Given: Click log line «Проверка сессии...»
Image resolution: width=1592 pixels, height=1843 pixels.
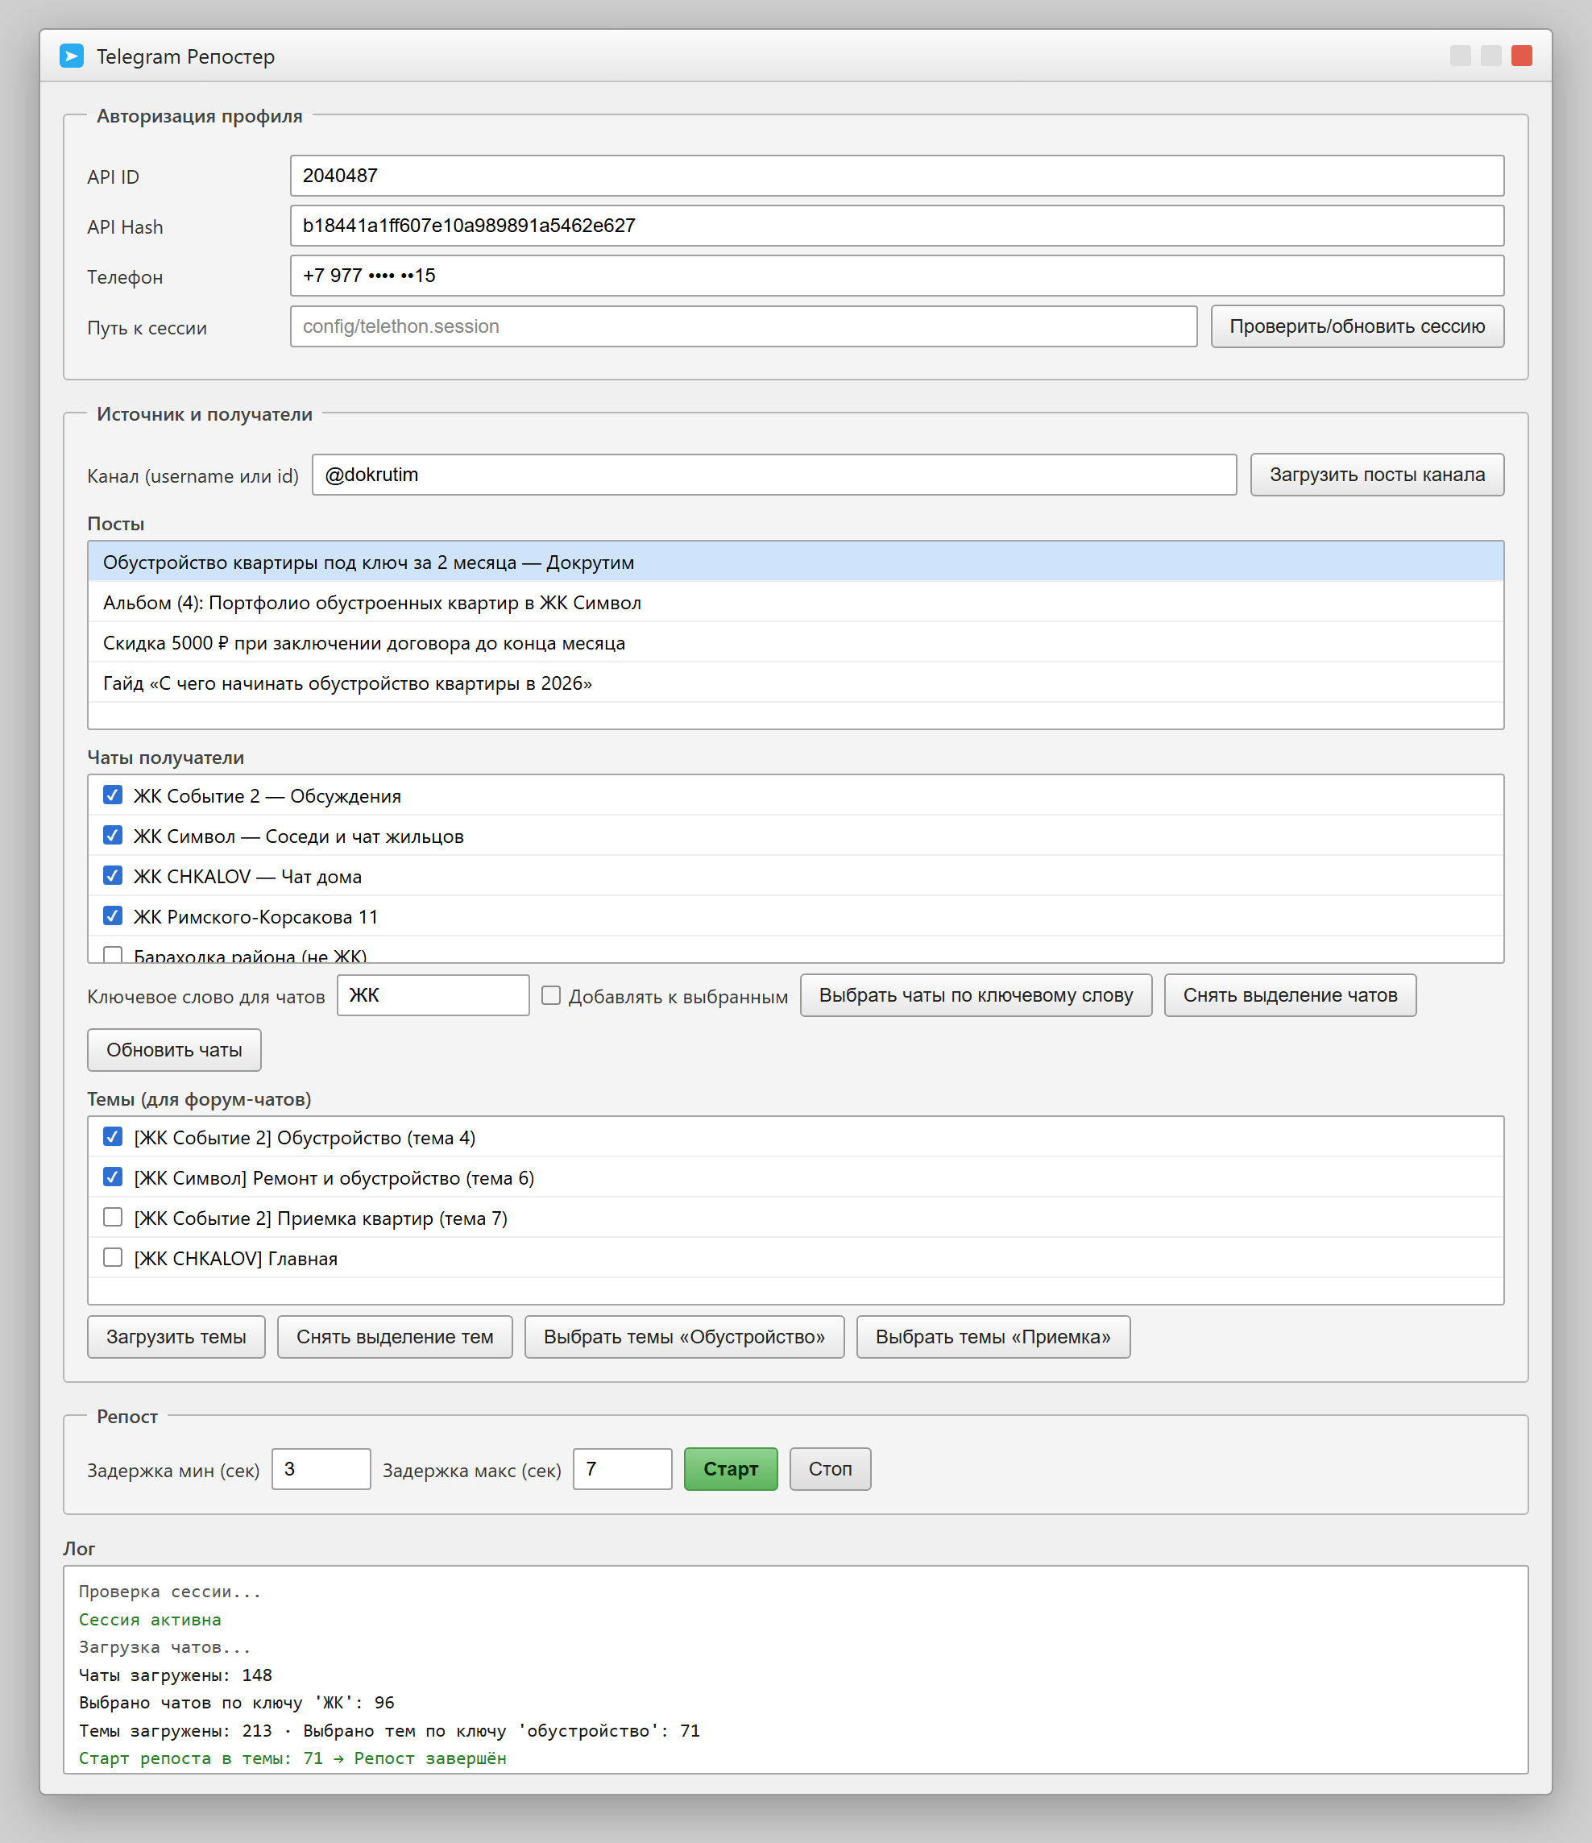Looking at the screenshot, I should point(170,1592).
